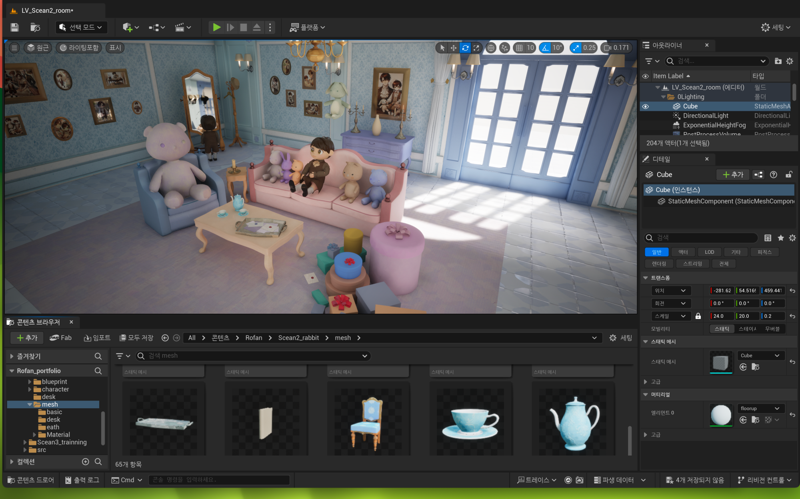Click the Eject button in toolbar

pyautogui.click(x=257, y=27)
